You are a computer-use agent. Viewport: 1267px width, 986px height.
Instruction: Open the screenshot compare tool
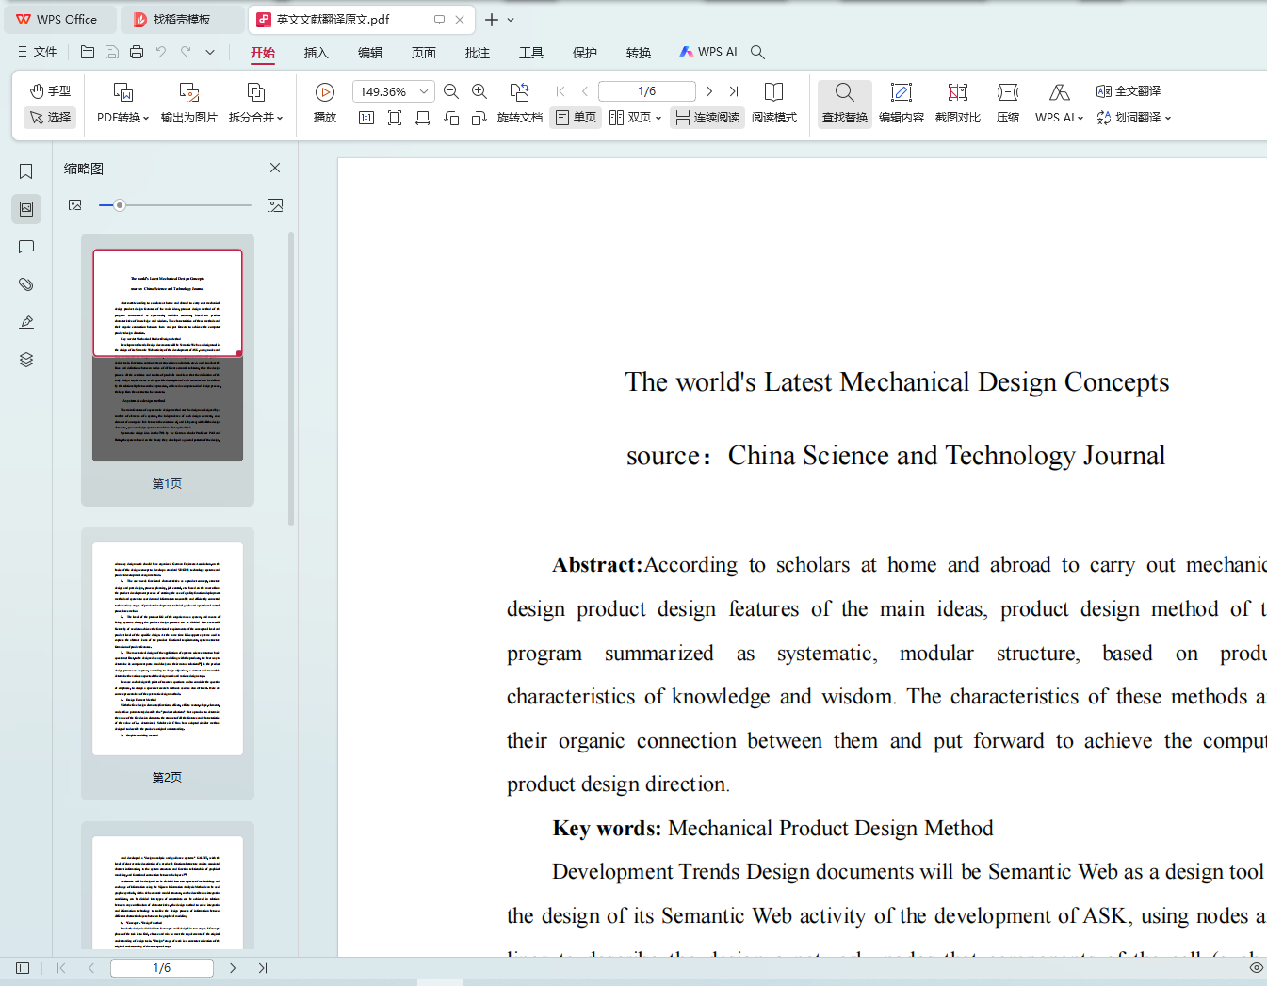point(957,92)
